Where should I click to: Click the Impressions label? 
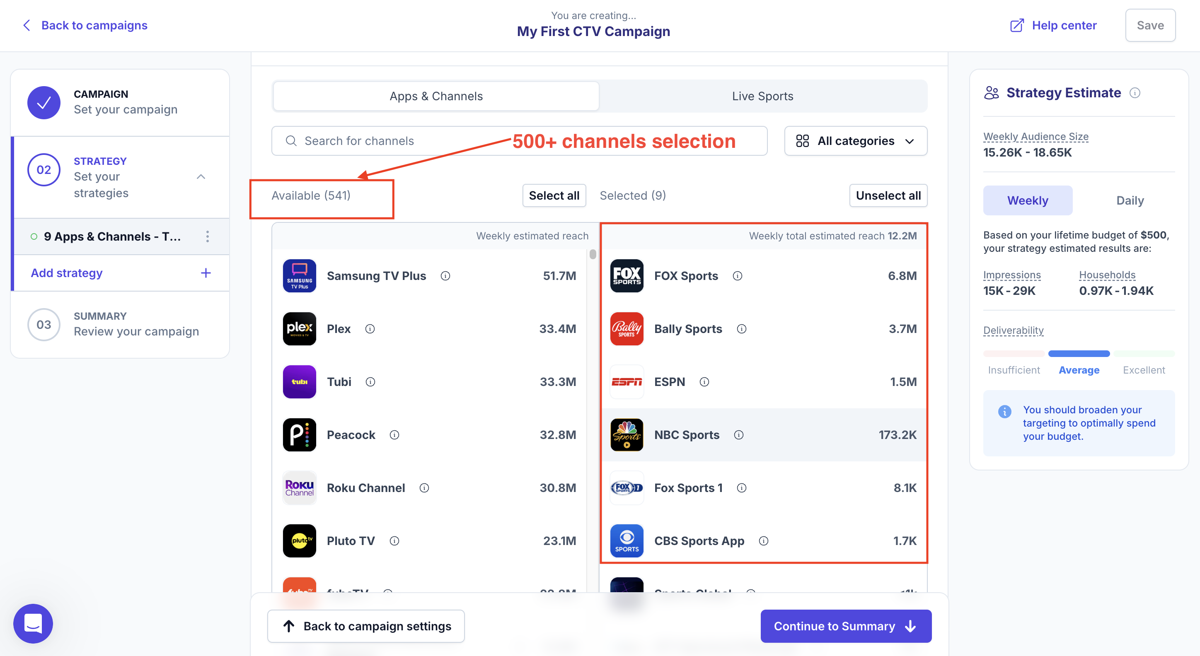pos(1012,275)
